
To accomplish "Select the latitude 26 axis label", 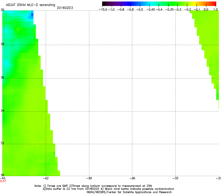I will pyautogui.click(x=2, y=78).
